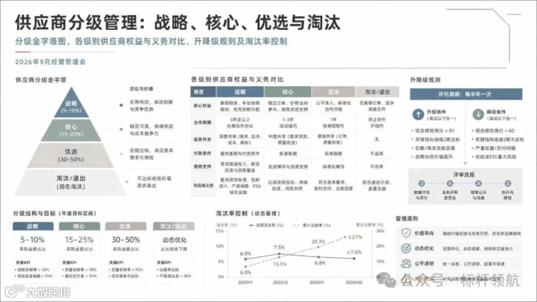Click the shield icon for 价值导向
This screenshot has width=537, height=302.
(406, 233)
